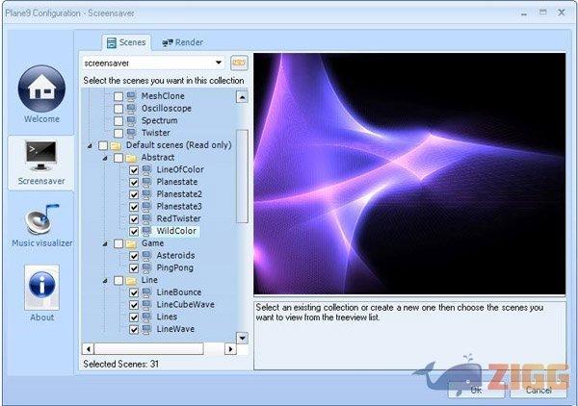578x406 pixels.
Task: Open the Welcome home icon
Action: [x=40, y=89]
